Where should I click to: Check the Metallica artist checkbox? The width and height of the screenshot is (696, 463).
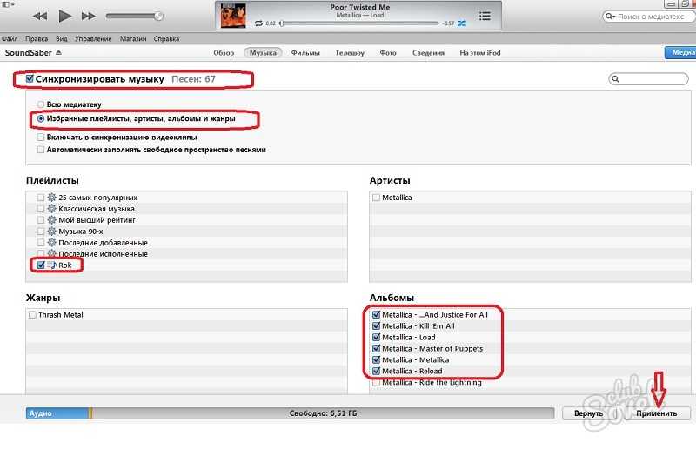pos(377,198)
